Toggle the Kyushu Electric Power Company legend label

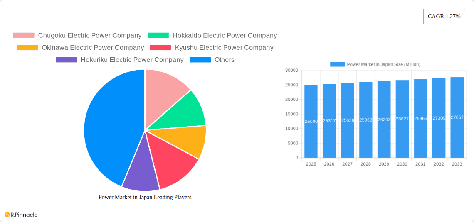(224, 48)
